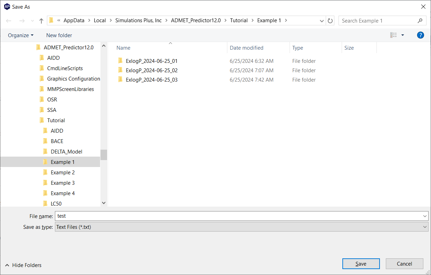Screen dimensions: 431x275
Task: Select Graphics Configuration in folder tree
Action: 74,78
